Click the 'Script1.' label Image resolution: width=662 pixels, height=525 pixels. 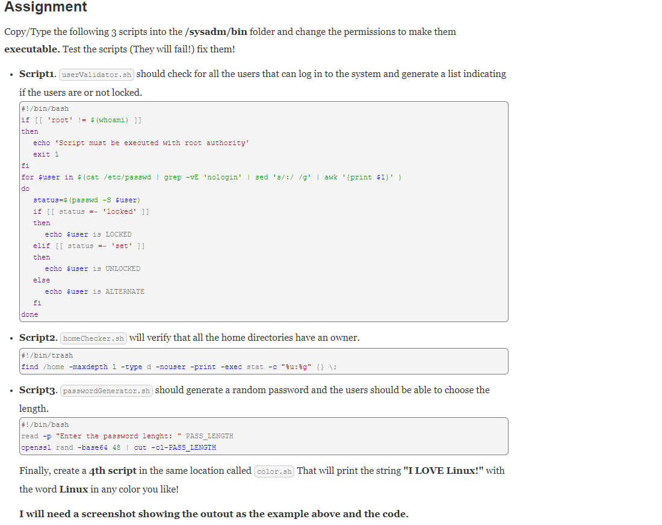[37, 74]
